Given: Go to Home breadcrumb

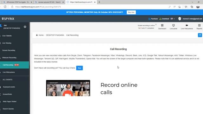Looking at the screenshot, I should click(x=40, y=35).
